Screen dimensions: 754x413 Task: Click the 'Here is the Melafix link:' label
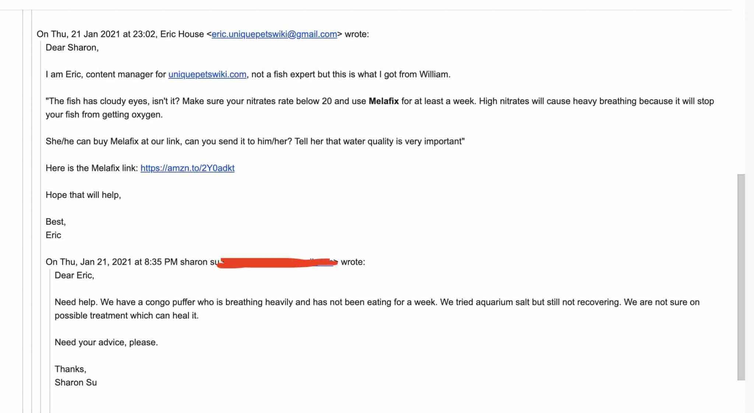(92, 168)
